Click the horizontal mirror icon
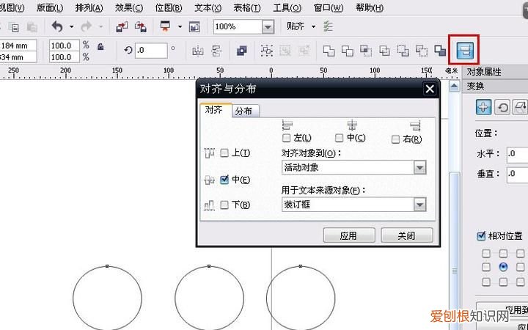The width and height of the screenshot is (528, 330). pos(198,51)
